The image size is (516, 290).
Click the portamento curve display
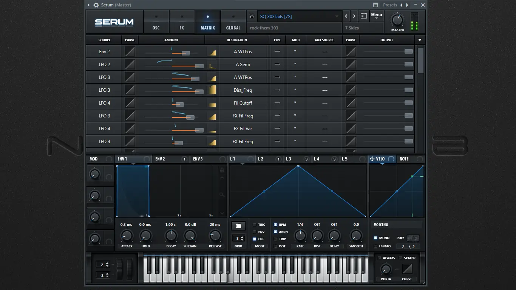407,269
